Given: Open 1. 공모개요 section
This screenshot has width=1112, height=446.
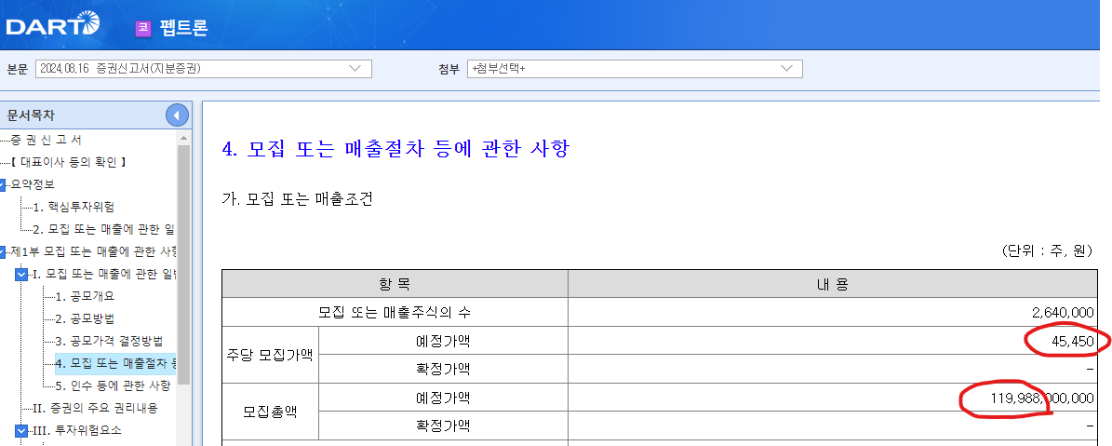Looking at the screenshot, I should pos(85,296).
